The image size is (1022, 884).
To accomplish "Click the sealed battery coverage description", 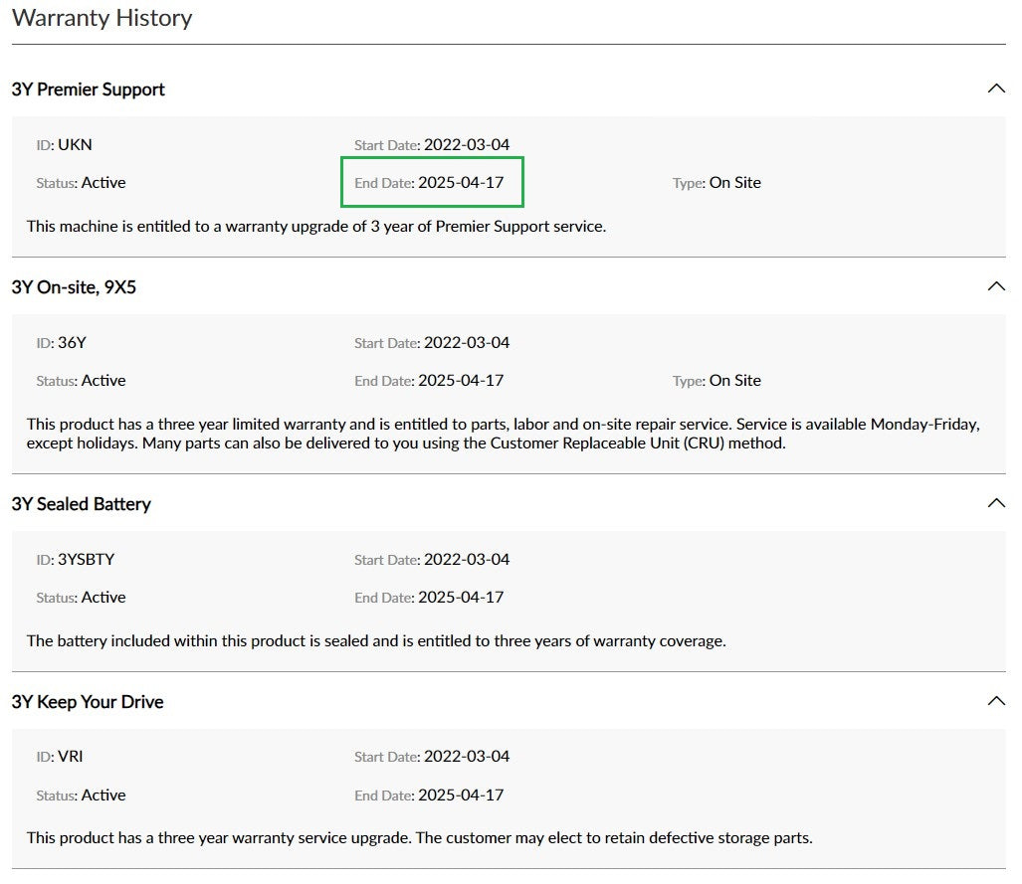I will pyautogui.click(x=376, y=641).
